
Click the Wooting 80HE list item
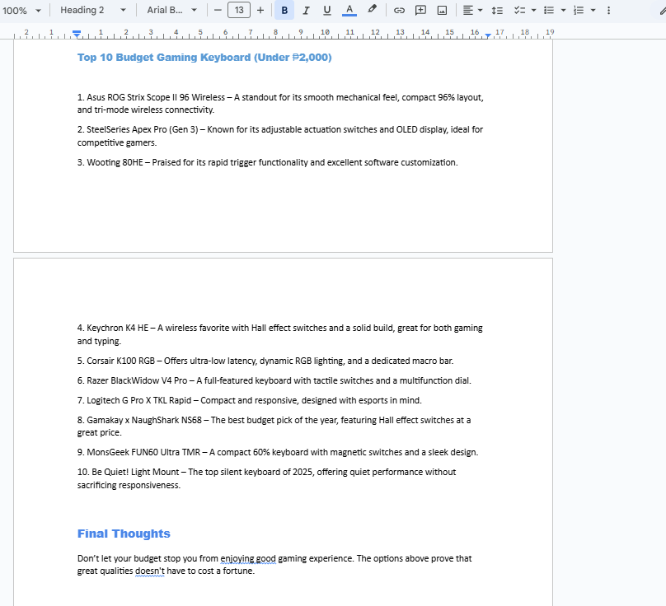(268, 162)
